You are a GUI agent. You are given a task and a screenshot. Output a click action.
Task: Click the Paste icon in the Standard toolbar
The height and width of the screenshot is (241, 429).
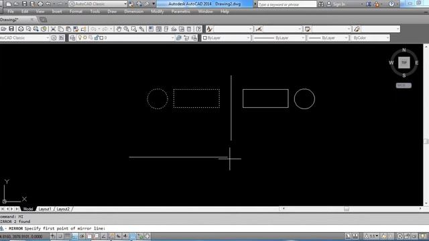(x=68, y=29)
